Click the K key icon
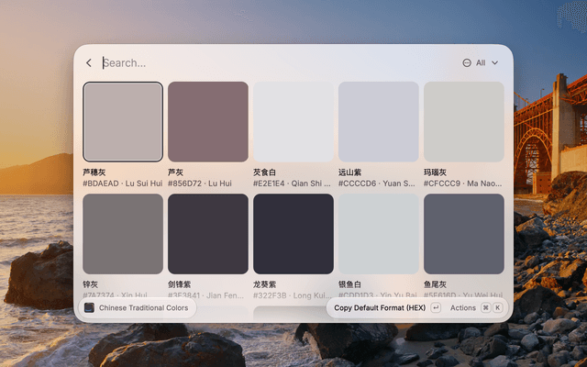 tap(497, 308)
